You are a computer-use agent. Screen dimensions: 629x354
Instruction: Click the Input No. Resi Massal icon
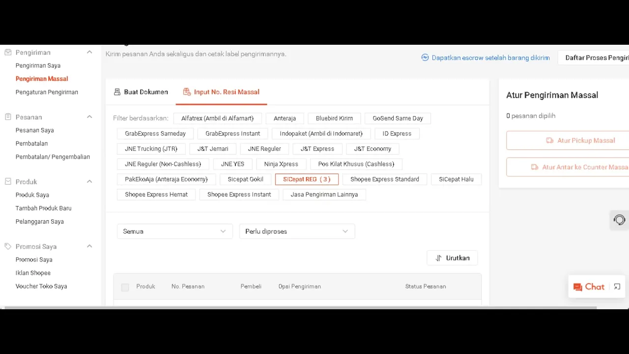click(x=187, y=92)
